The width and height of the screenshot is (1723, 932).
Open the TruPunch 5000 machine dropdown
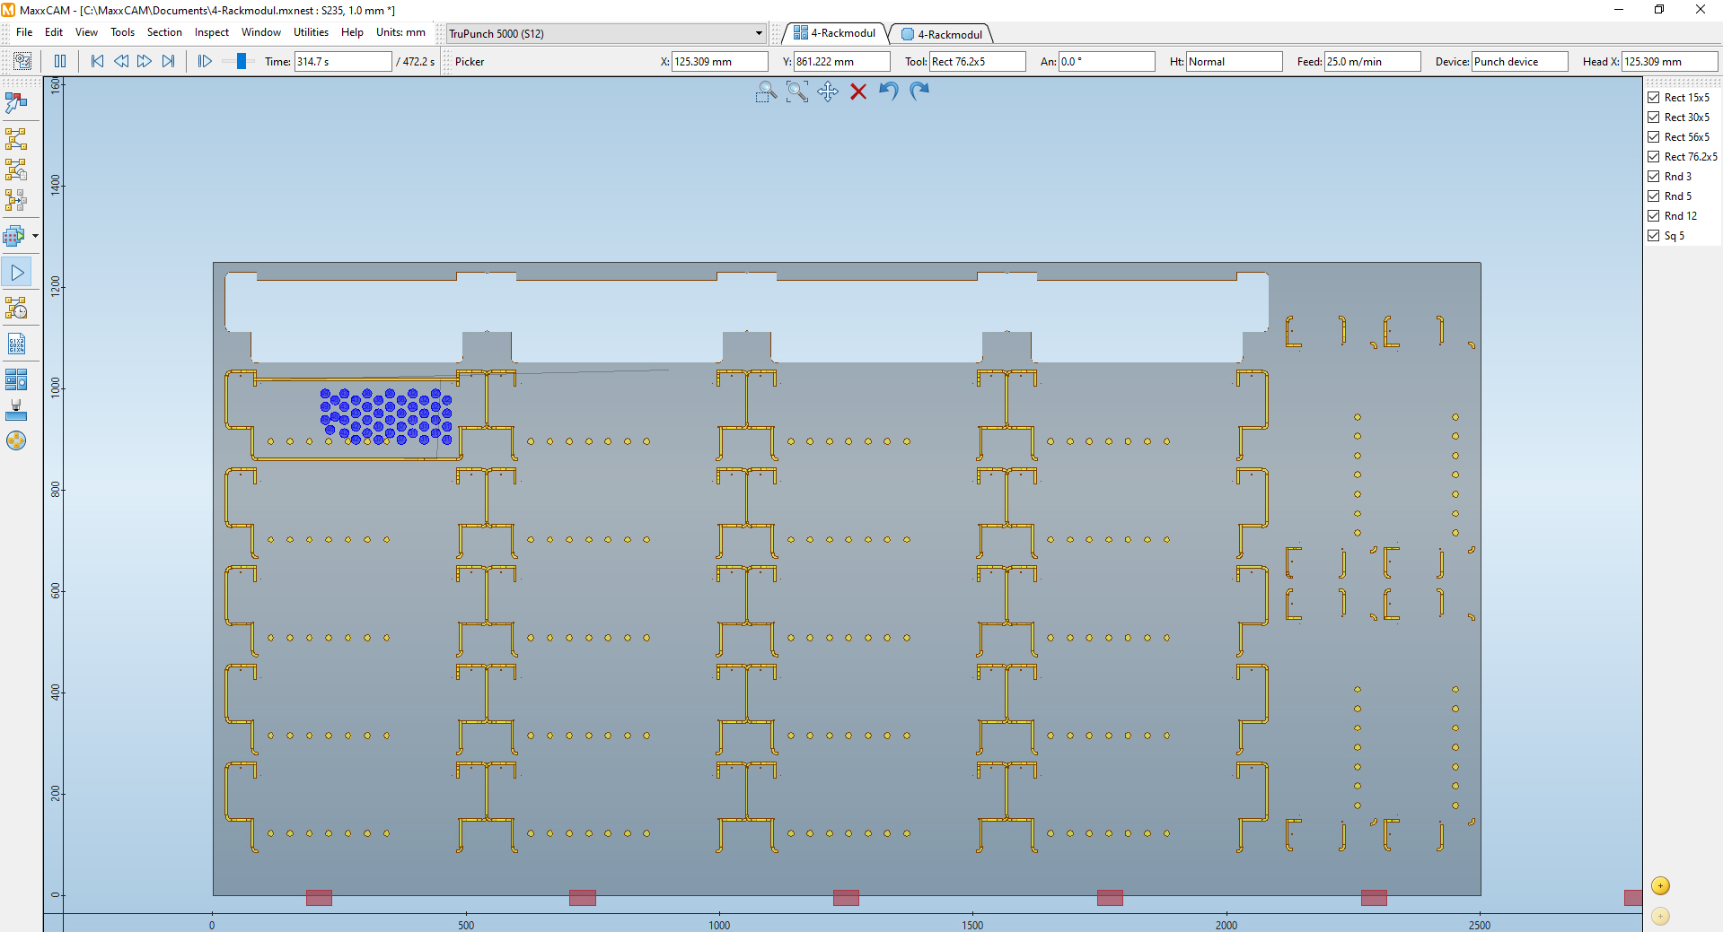coord(759,34)
